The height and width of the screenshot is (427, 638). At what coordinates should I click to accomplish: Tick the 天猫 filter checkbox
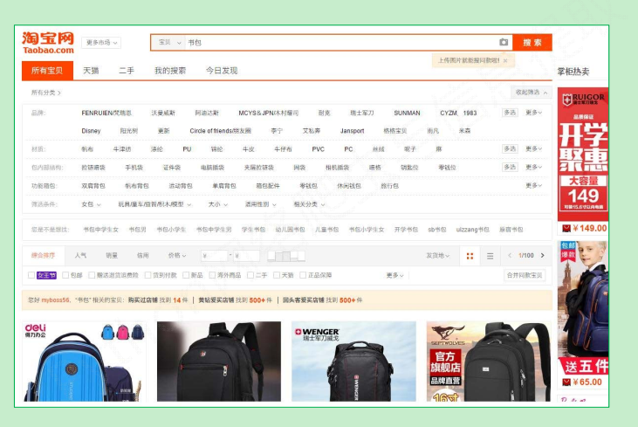coord(277,275)
